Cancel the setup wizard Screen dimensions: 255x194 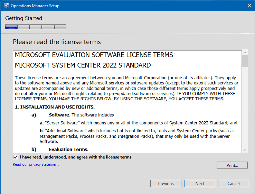[234, 184]
